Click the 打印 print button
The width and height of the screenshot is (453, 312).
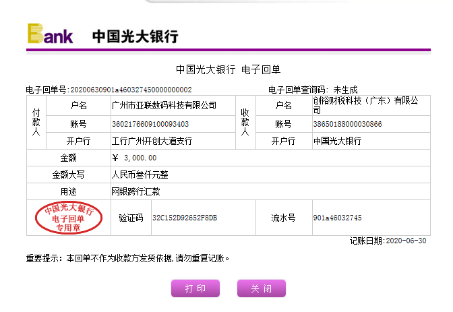pyautogui.click(x=195, y=288)
